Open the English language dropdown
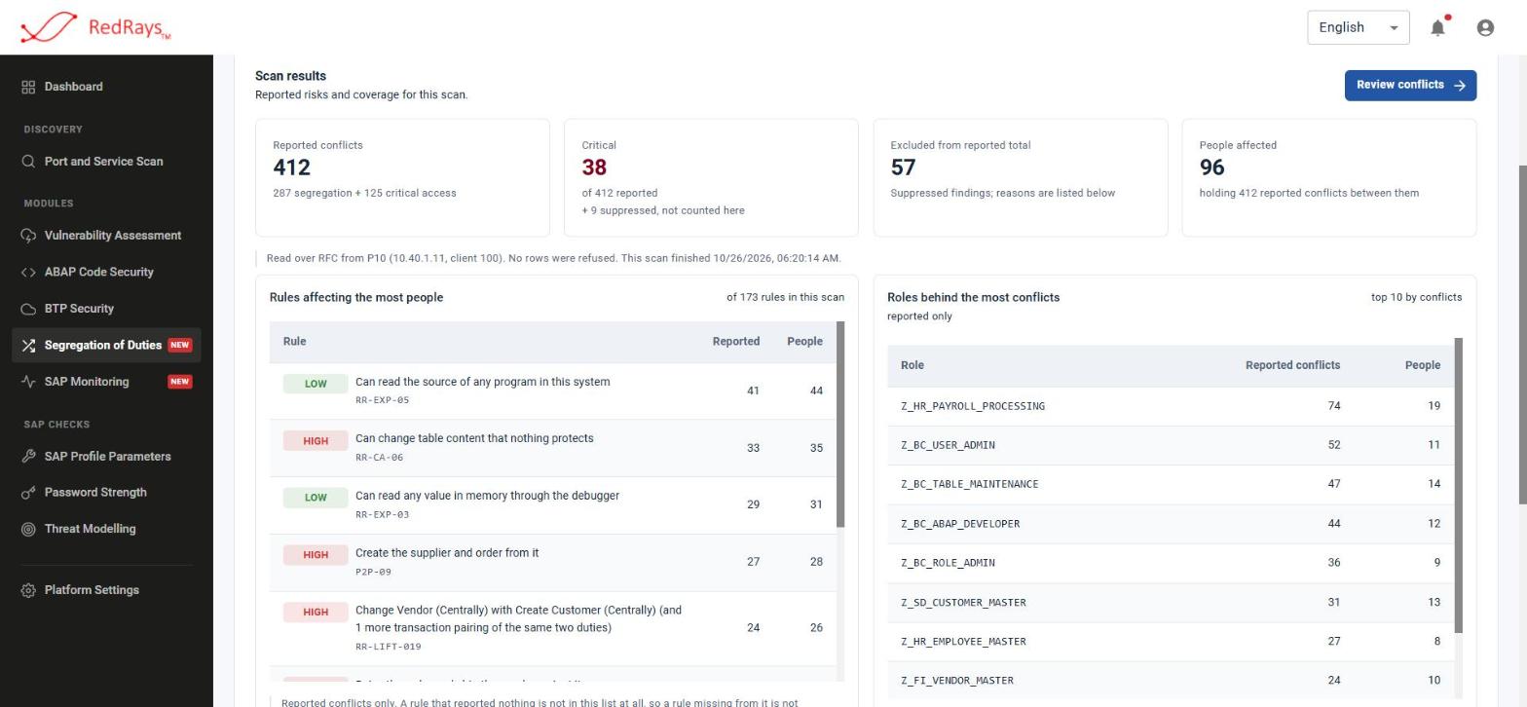The image size is (1527, 707). coord(1359,27)
